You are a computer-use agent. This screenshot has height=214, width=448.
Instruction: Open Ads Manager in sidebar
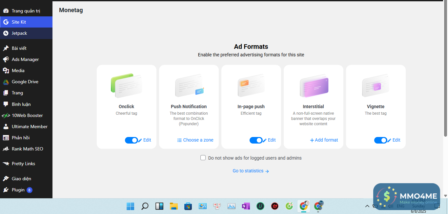tap(26, 59)
